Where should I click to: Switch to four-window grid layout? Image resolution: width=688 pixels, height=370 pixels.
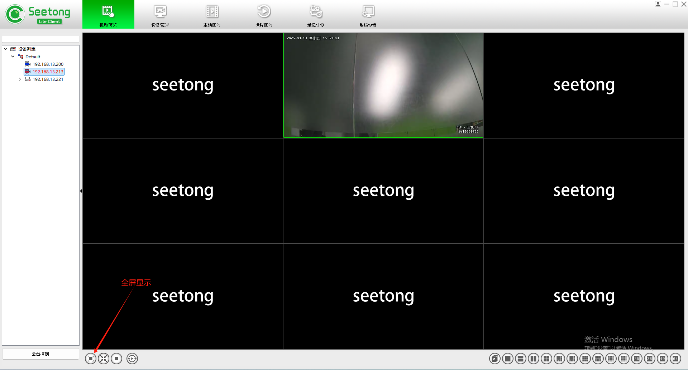[546, 359]
